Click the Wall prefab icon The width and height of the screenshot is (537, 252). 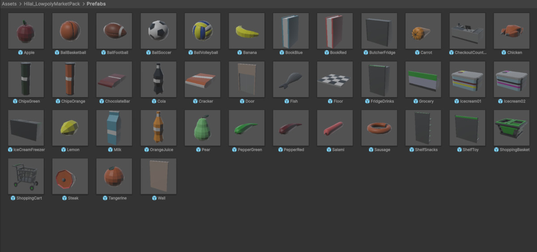(x=158, y=176)
